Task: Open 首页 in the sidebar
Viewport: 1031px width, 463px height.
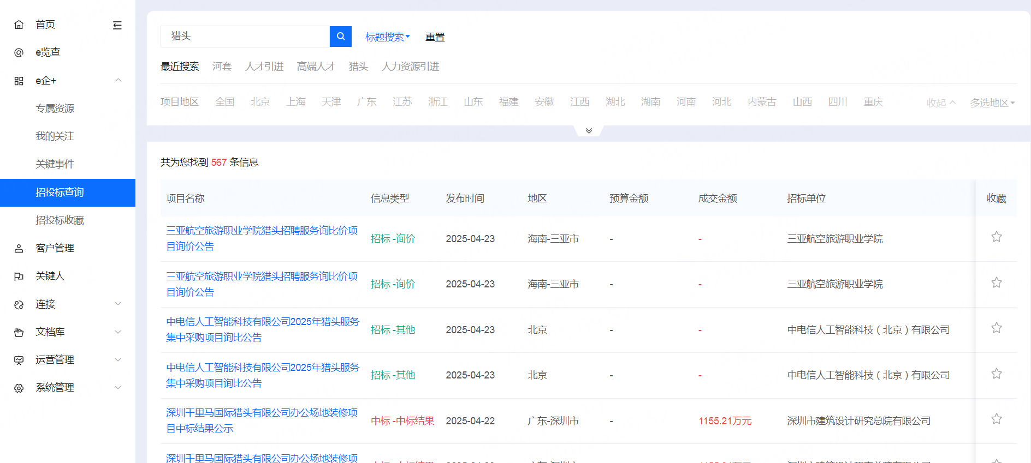Action: 45,25
